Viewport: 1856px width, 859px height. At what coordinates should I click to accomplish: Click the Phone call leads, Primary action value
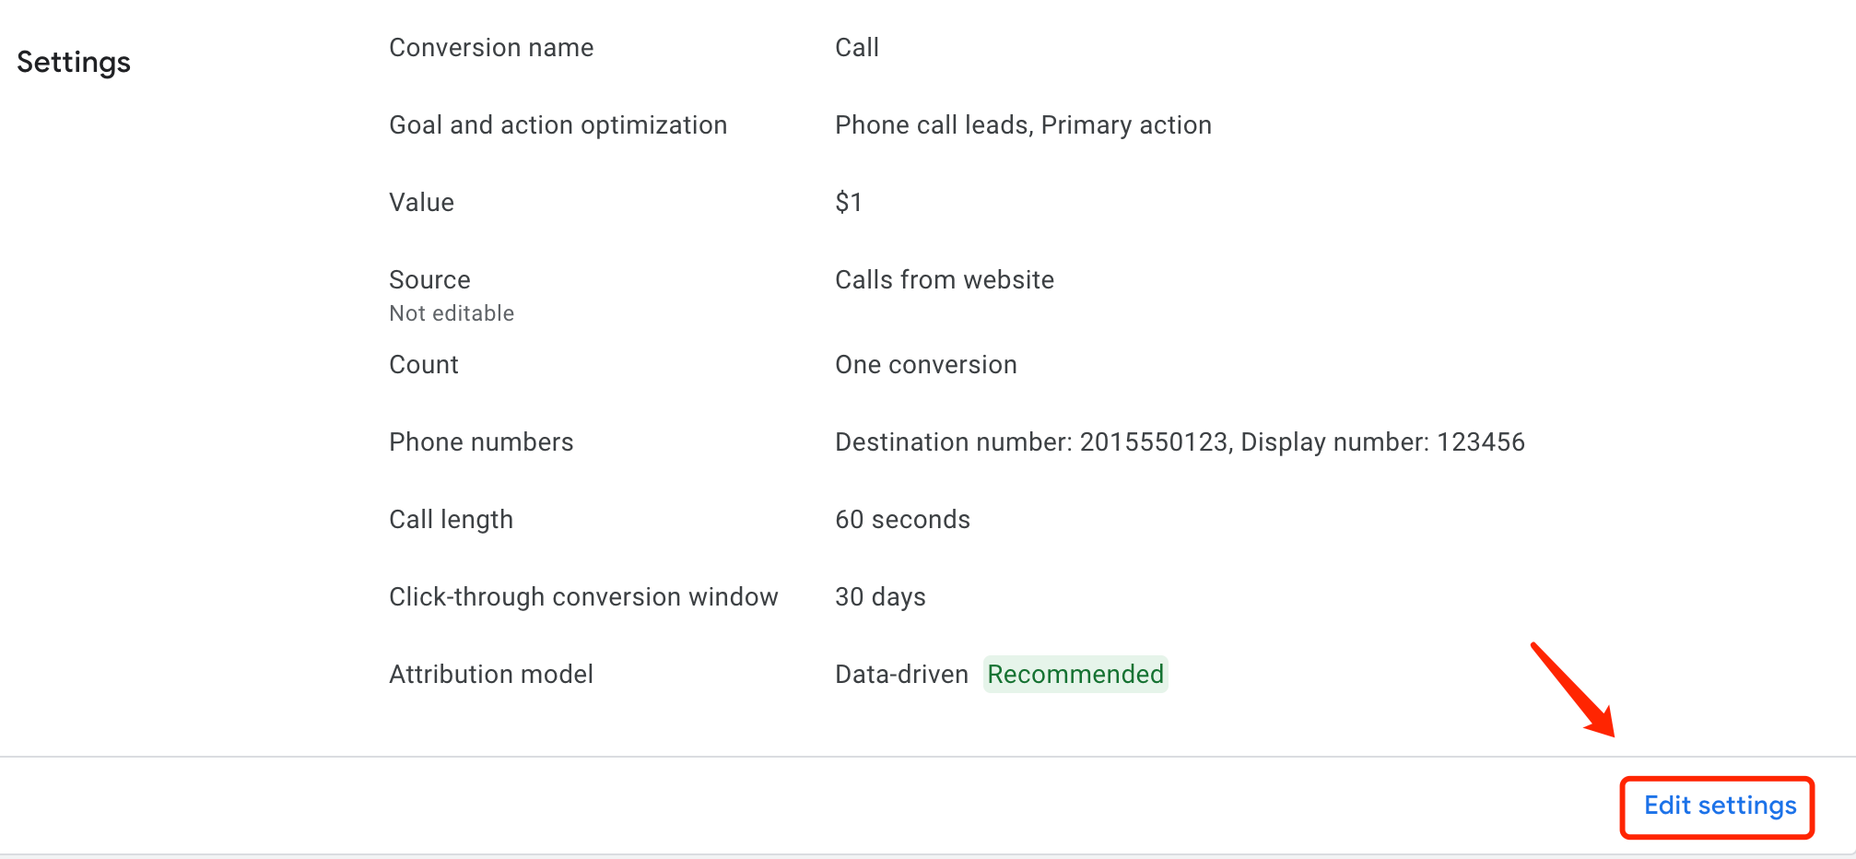click(1023, 125)
